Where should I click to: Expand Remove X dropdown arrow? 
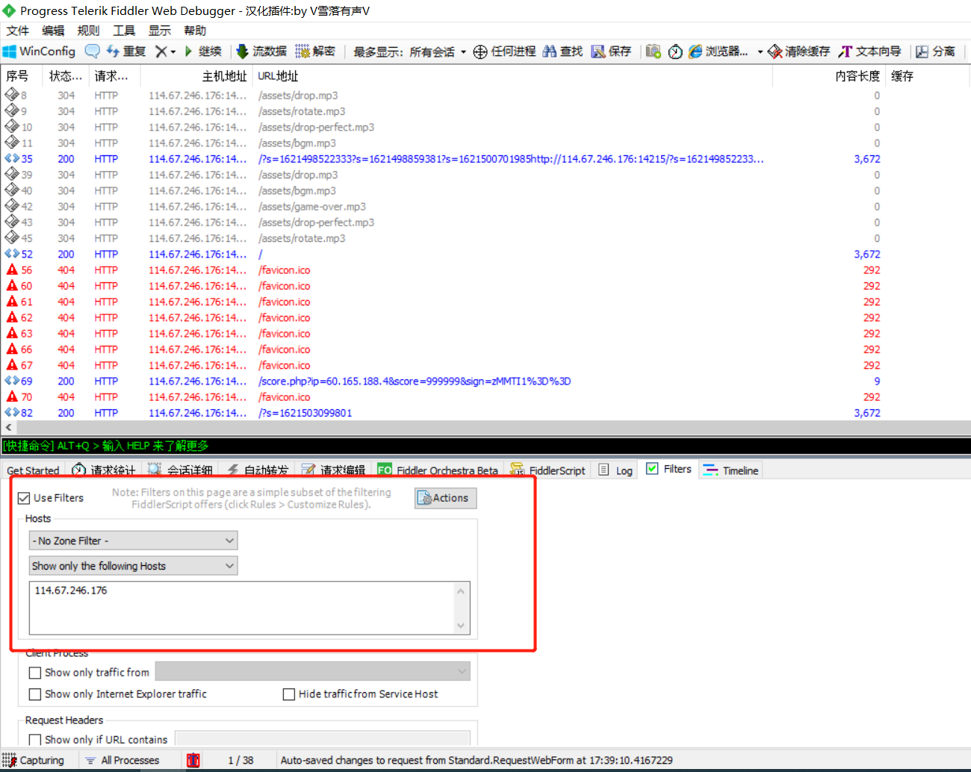173,52
